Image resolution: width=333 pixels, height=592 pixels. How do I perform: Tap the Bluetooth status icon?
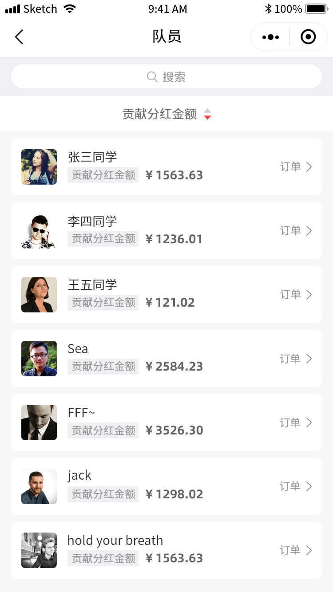click(268, 9)
